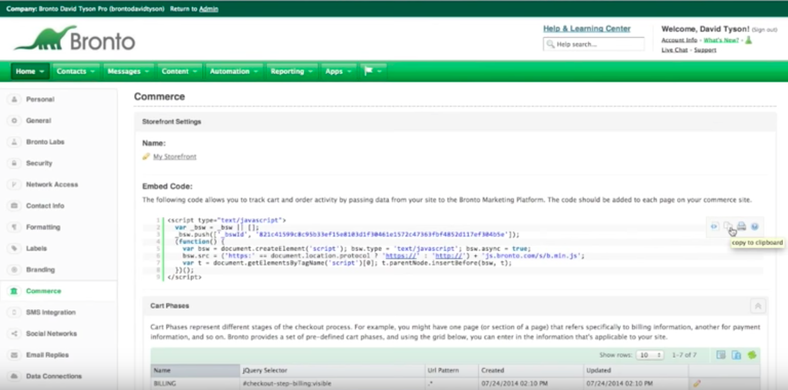Sort grid by the jQuery Selector column header

pos(333,370)
